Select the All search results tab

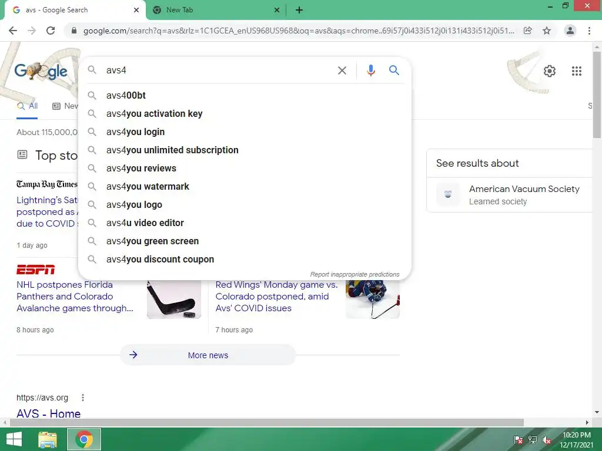click(x=27, y=106)
